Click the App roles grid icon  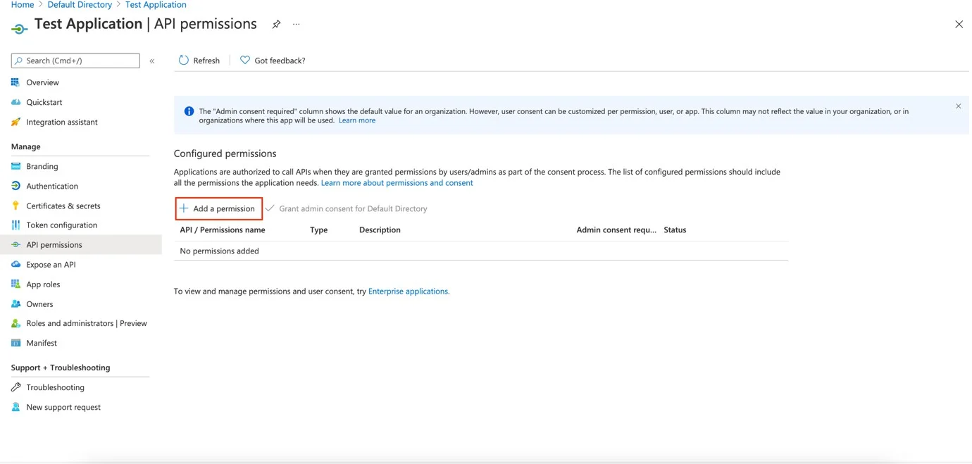tap(15, 284)
